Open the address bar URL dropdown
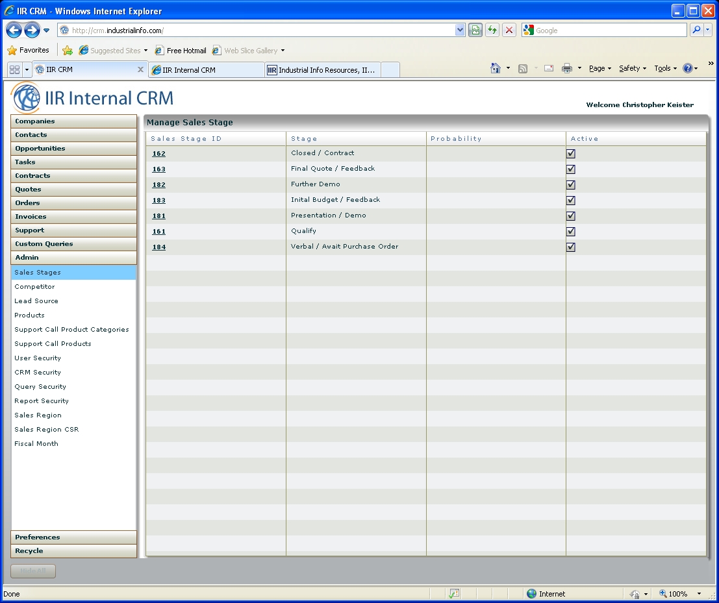719x603 pixels. point(460,30)
